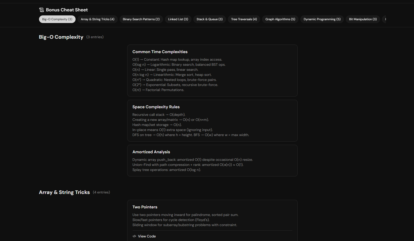Open the Dynamic Programming (5) tab
414x241 pixels.
pos(322,19)
